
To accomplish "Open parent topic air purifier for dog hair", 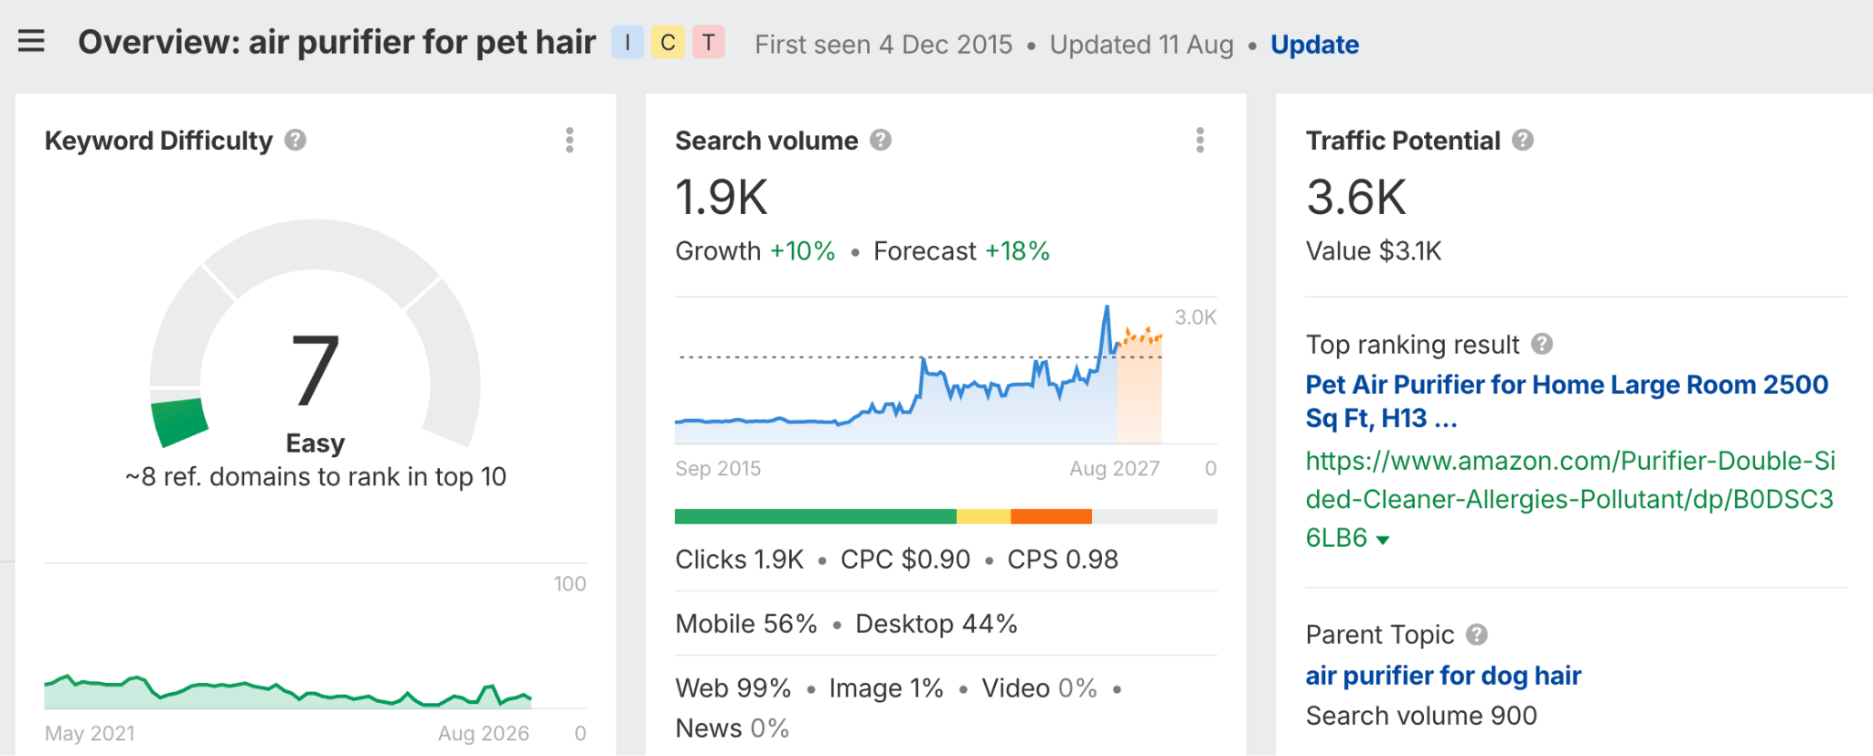I will click(1443, 676).
